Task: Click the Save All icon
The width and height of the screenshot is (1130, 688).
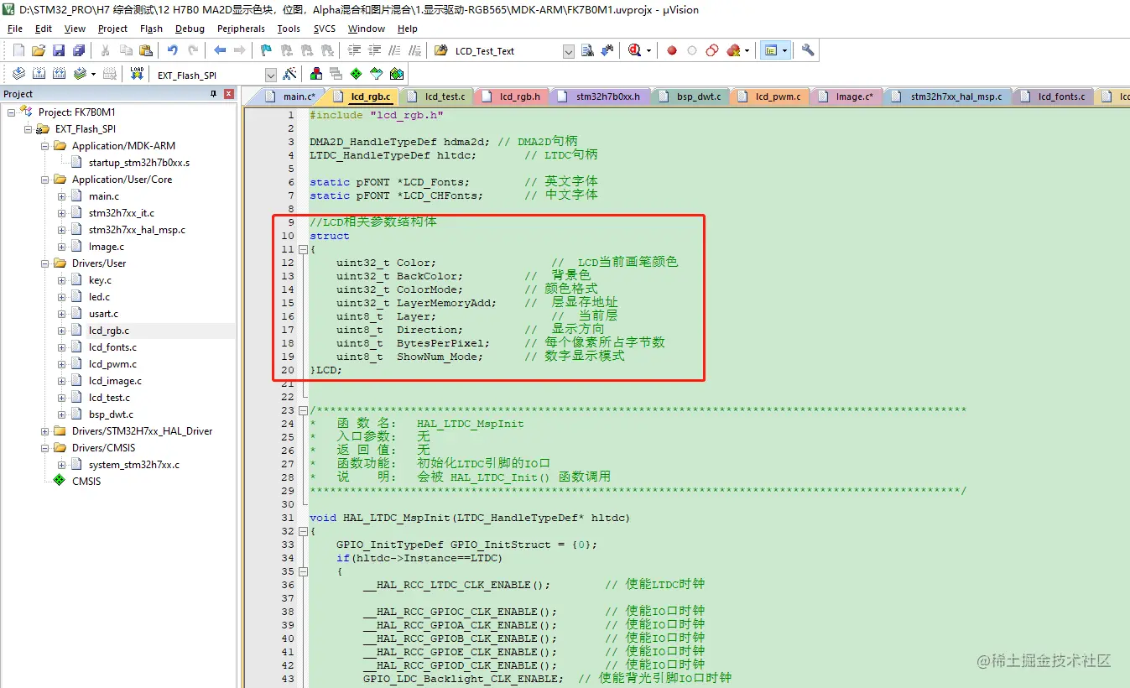Action: [x=78, y=50]
